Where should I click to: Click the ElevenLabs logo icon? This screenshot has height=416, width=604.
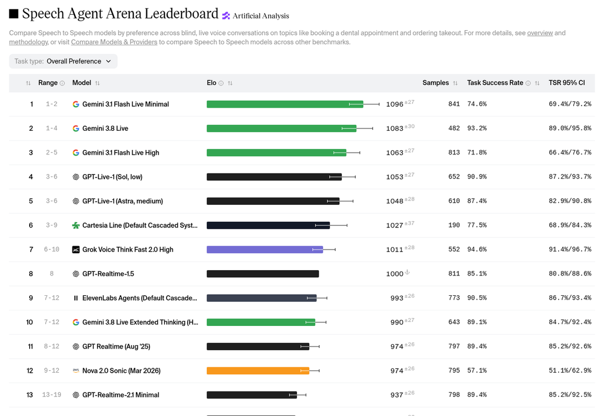tap(76, 298)
